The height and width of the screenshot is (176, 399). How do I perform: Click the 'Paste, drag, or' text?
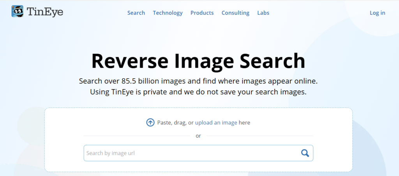click(176, 123)
